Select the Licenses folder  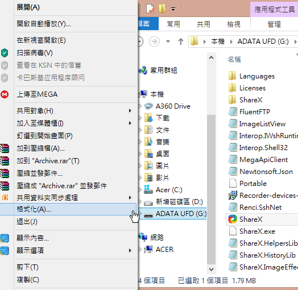coord(253,88)
